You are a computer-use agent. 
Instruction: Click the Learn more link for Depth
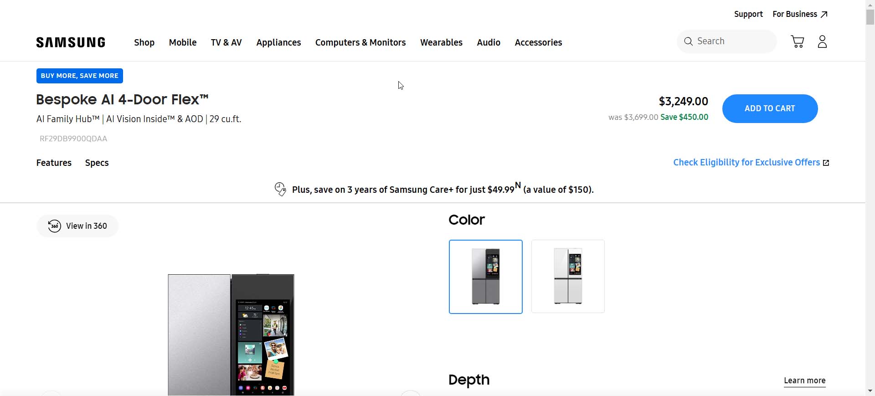pyautogui.click(x=804, y=381)
